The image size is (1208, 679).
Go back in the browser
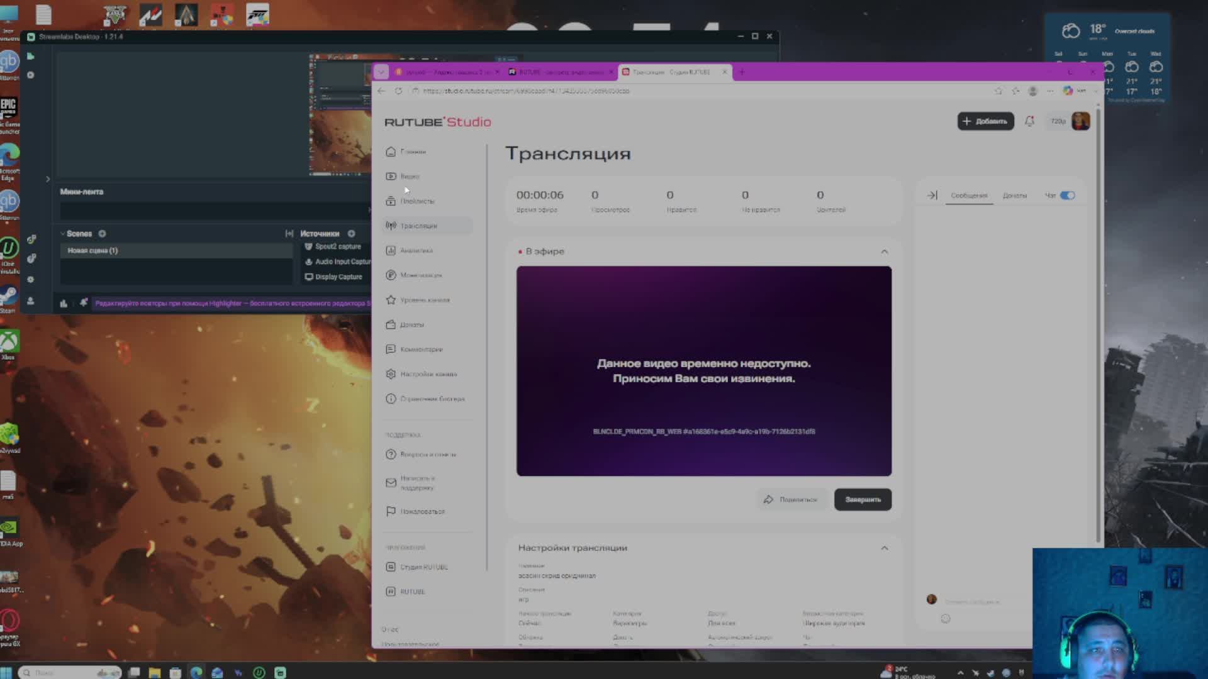coord(381,91)
